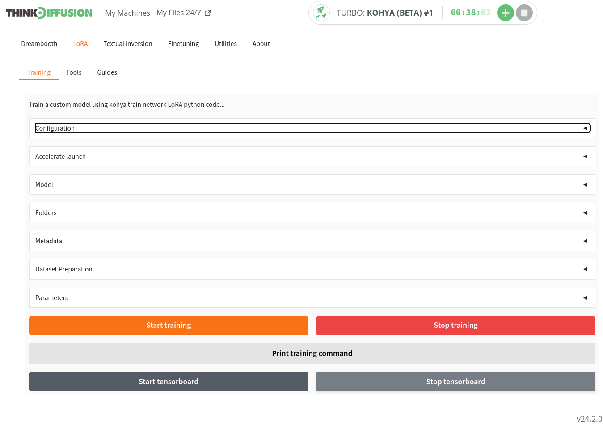
Task: Expand the Dataset Preparation section
Action: 312,269
